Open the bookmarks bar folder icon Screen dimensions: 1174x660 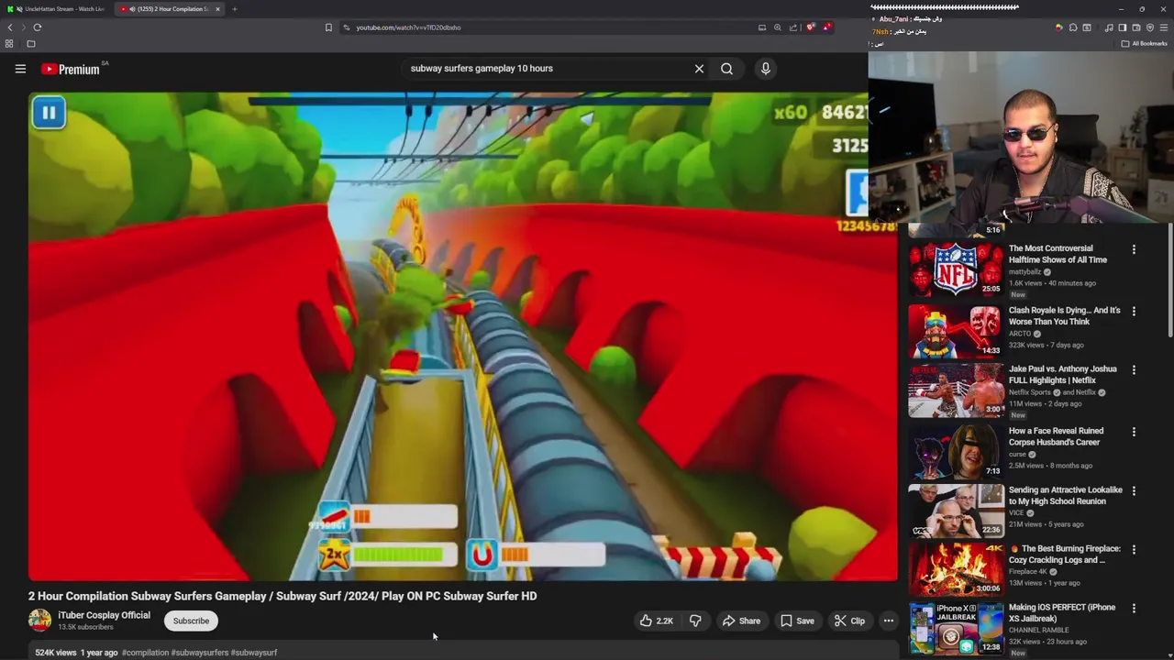30,43
